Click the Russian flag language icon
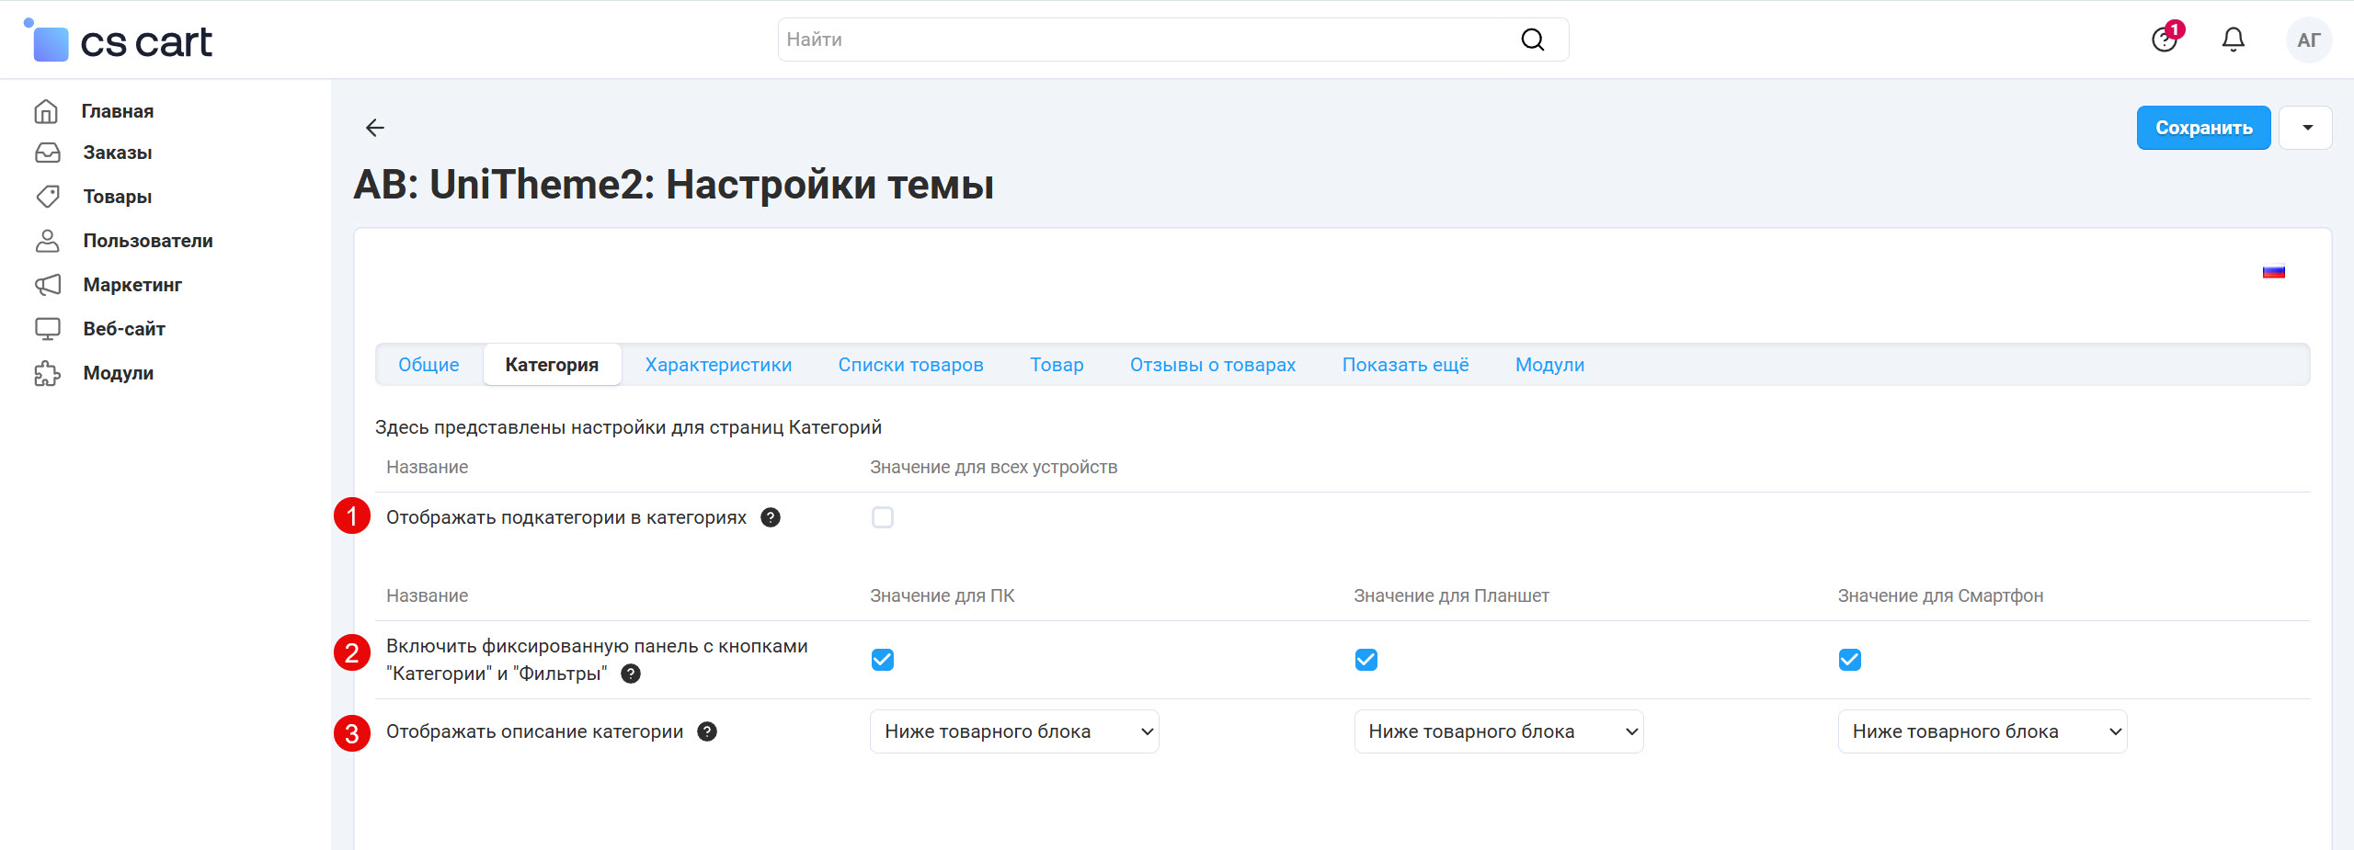The width and height of the screenshot is (2354, 850). pyautogui.click(x=2273, y=272)
